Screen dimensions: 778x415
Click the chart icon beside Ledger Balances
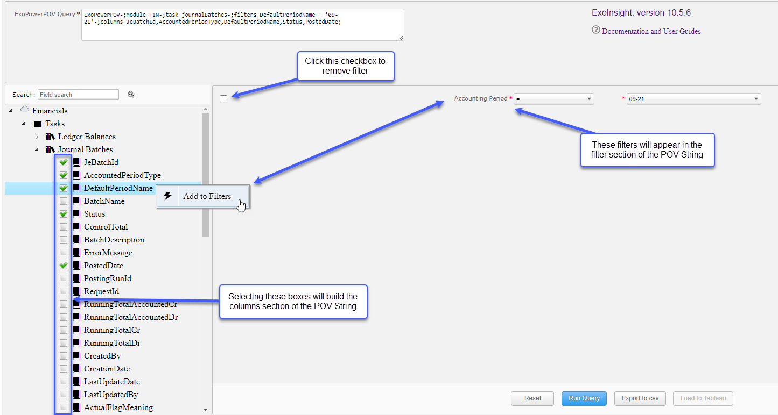[x=50, y=137]
